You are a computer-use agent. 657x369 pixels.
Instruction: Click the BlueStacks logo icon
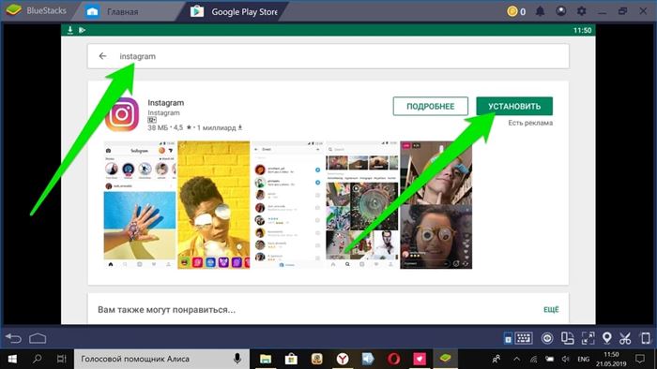pyautogui.click(x=13, y=10)
